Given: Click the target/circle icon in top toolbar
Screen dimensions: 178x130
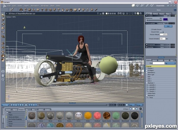Looking at the screenshot, I should (92, 10).
